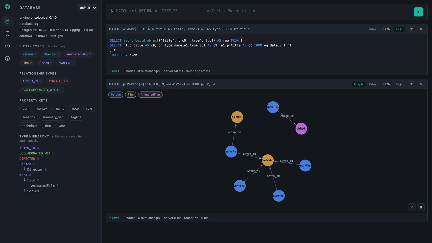Select the tagline property key
The height and width of the screenshot is (243, 432).
[76, 117]
